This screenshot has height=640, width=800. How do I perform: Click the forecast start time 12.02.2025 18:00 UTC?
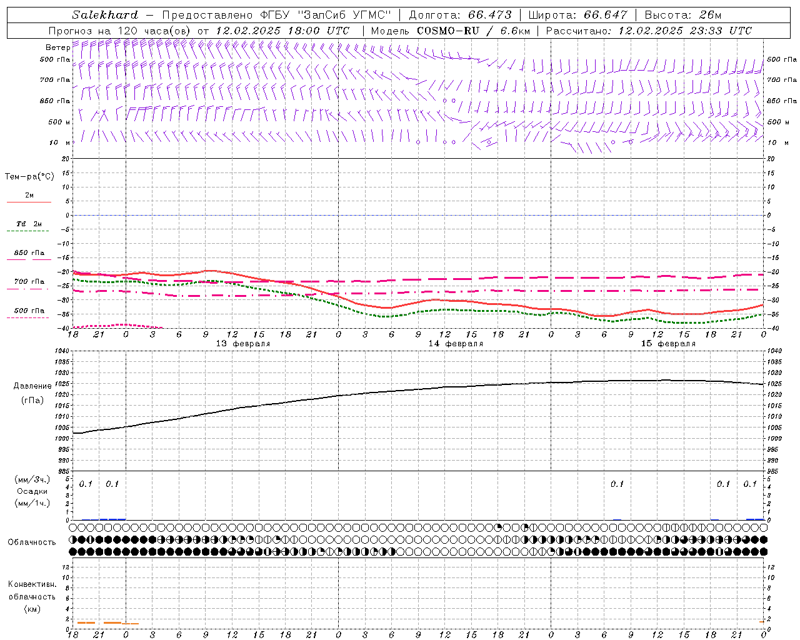282,31
